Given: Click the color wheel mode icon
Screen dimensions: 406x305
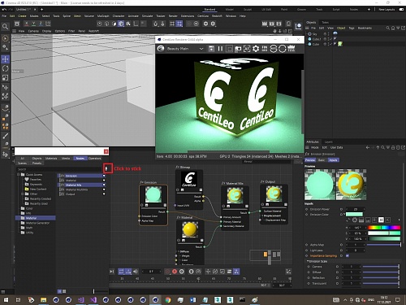Looking at the screenshot, I should pyautogui.click(x=355, y=220).
